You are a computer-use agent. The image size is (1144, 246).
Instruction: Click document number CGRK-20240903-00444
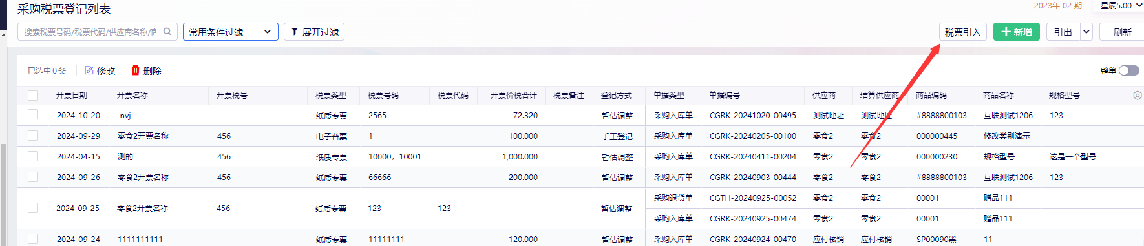click(753, 177)
